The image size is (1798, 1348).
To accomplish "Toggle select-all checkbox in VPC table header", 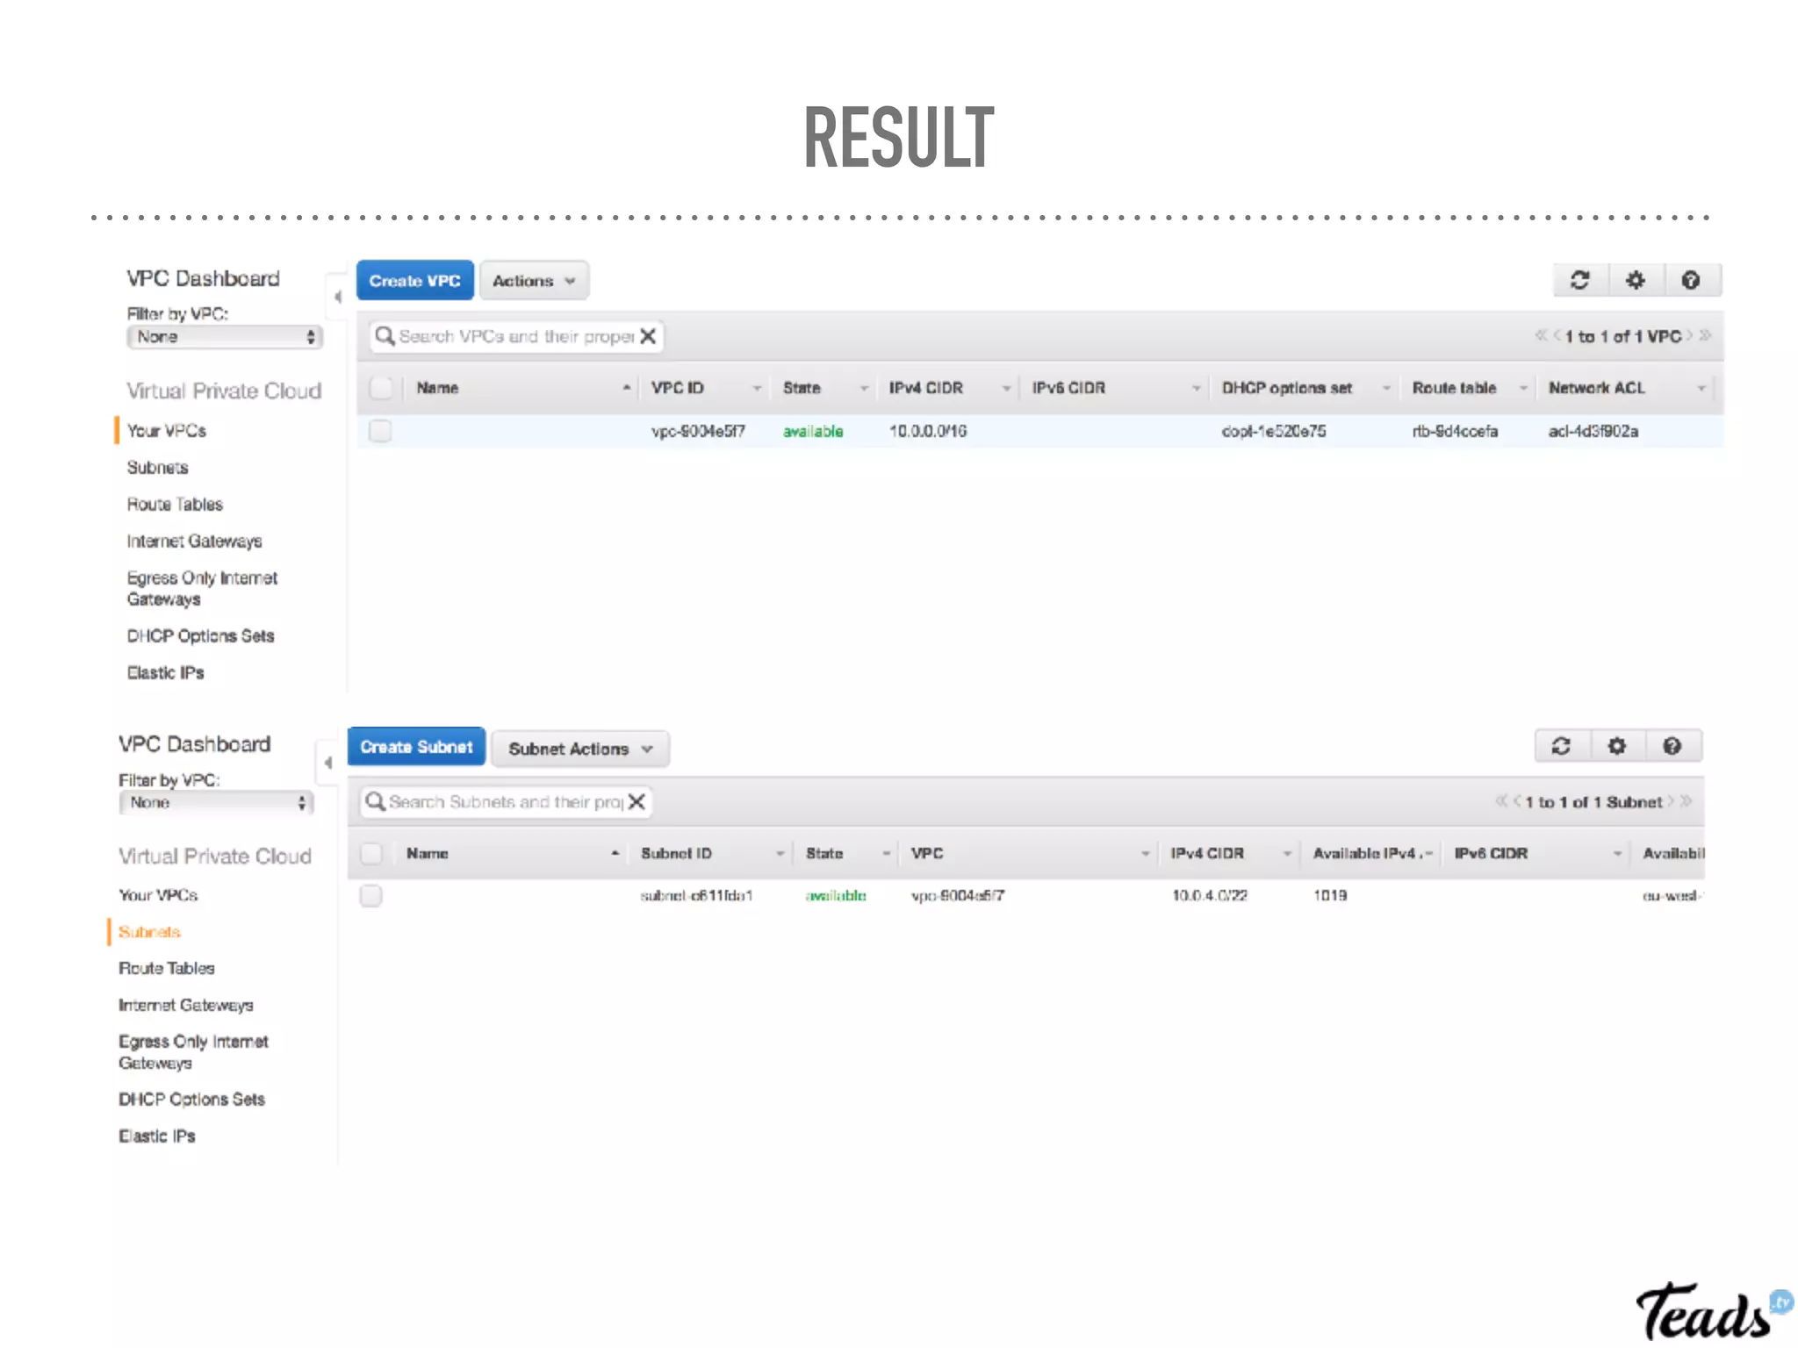I will (x=380, y=388).
